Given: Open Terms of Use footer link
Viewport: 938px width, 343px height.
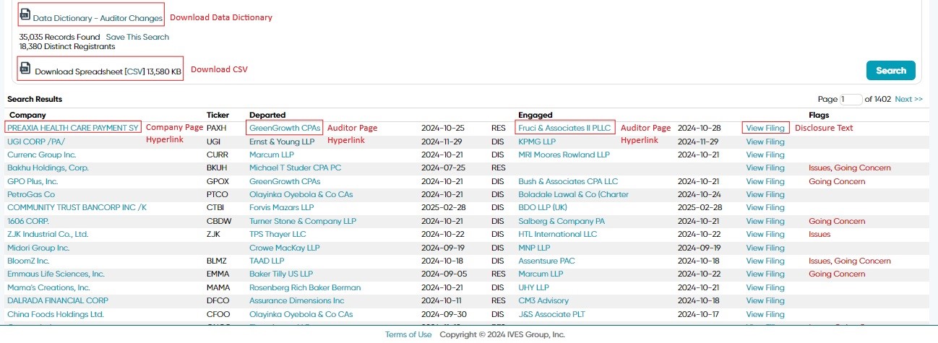Looking at the screenshot, I should pos(408,334).
